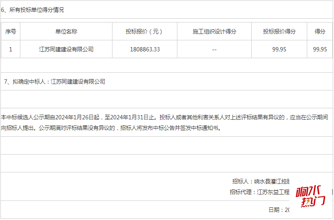The width and height of the screenshot is (334, 220).
Task: Click the '招标代理：江苏东益工程' line
Action: point(259,192)
